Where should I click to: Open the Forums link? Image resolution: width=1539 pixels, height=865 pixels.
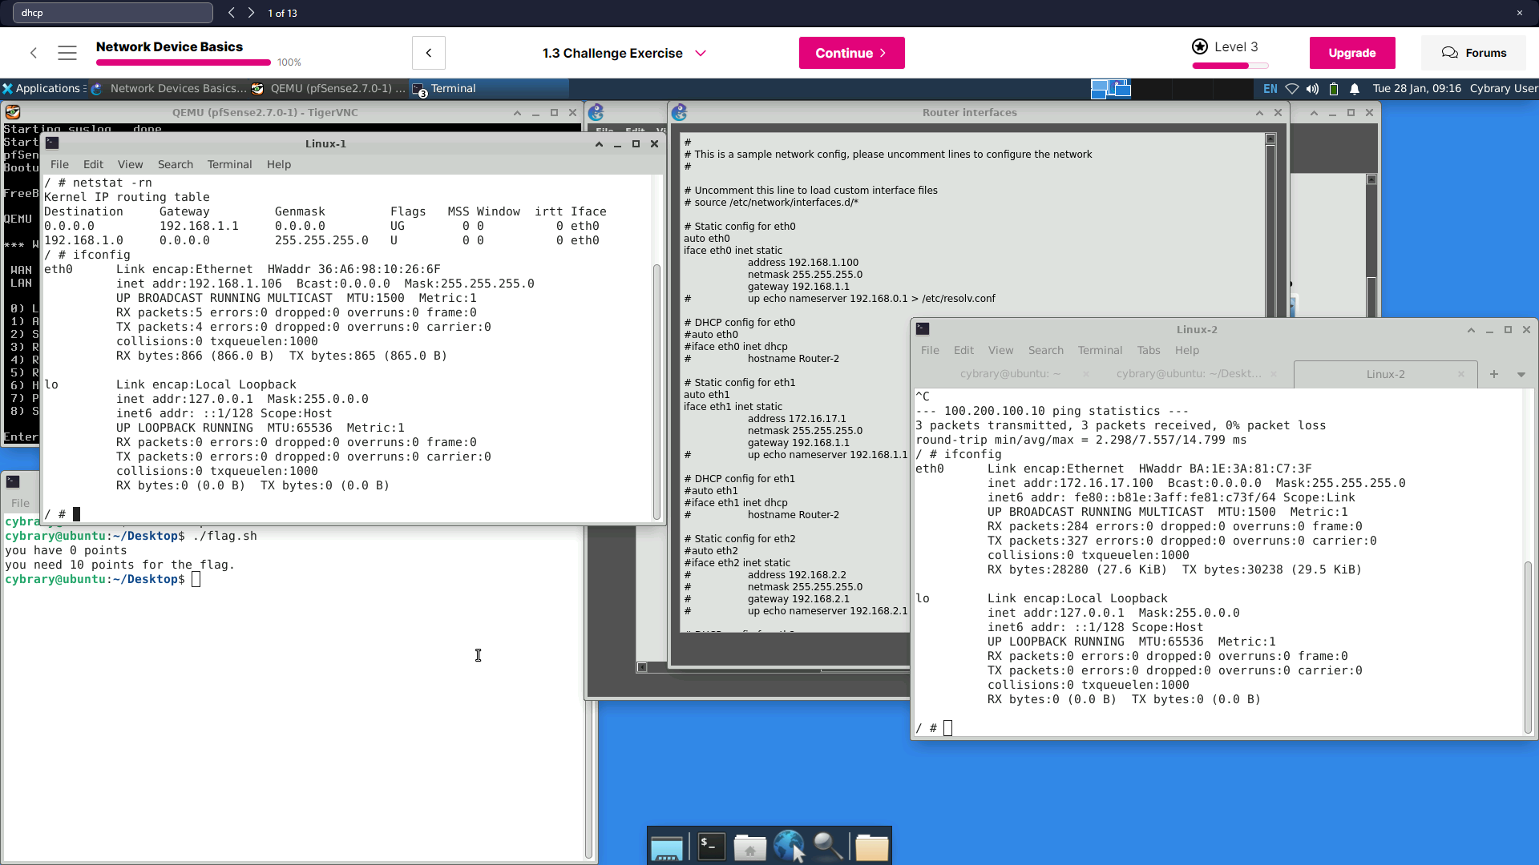1474,53
